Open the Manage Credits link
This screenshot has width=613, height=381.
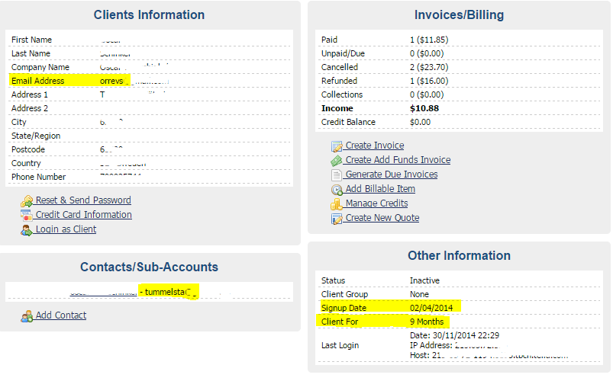(376, 203)
